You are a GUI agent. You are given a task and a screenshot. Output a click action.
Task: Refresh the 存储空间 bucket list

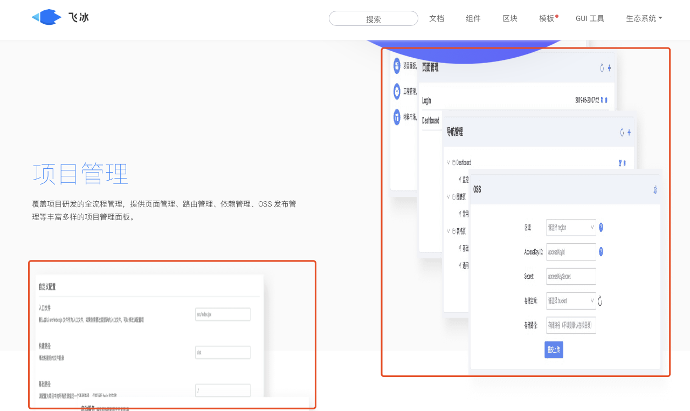coord(600,301)
